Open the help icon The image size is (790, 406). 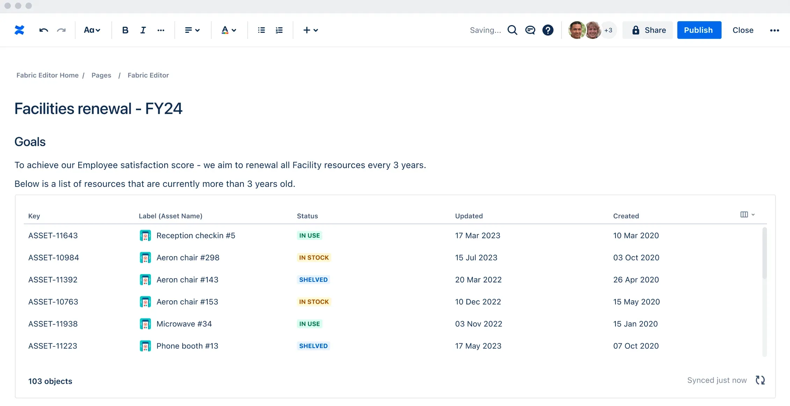(x=548, y=30)
